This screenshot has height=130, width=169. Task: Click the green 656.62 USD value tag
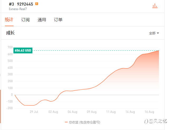[23, 50]
